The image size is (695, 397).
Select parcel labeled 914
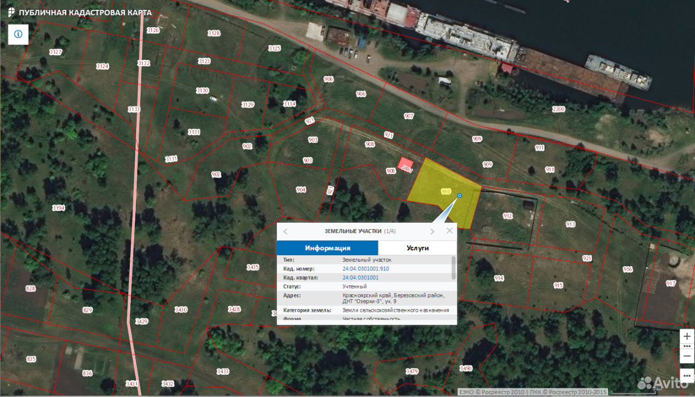click(499, 278)
